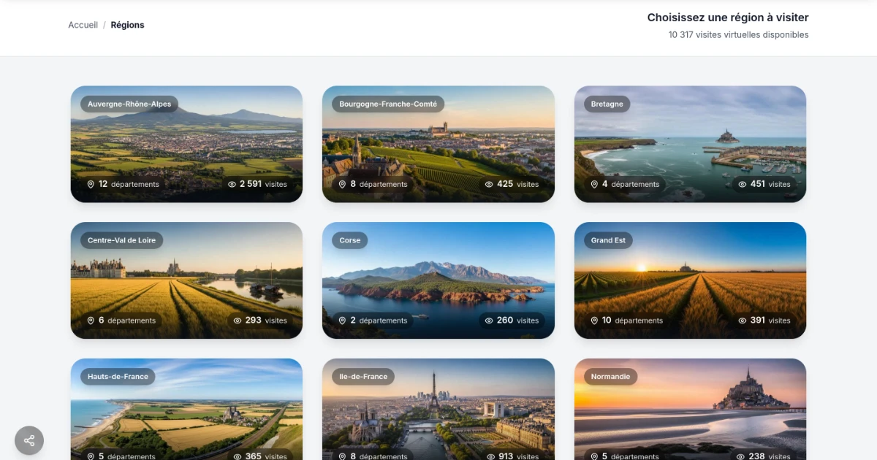Click the share icon button
Image resolution: width=877 pixels, height=460 pixels.
[x=29, y=440]
